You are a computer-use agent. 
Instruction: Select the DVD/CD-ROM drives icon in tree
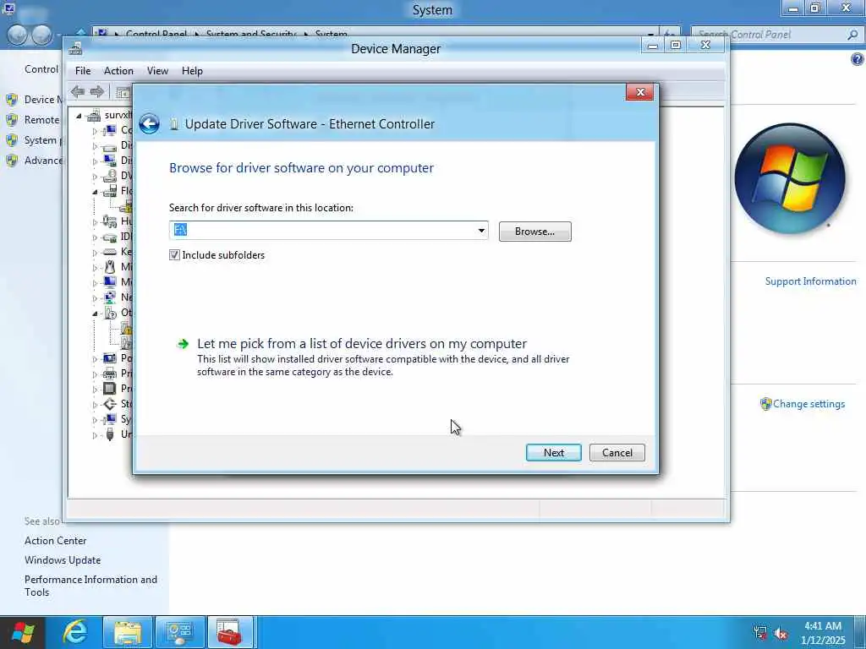(110, 176)
